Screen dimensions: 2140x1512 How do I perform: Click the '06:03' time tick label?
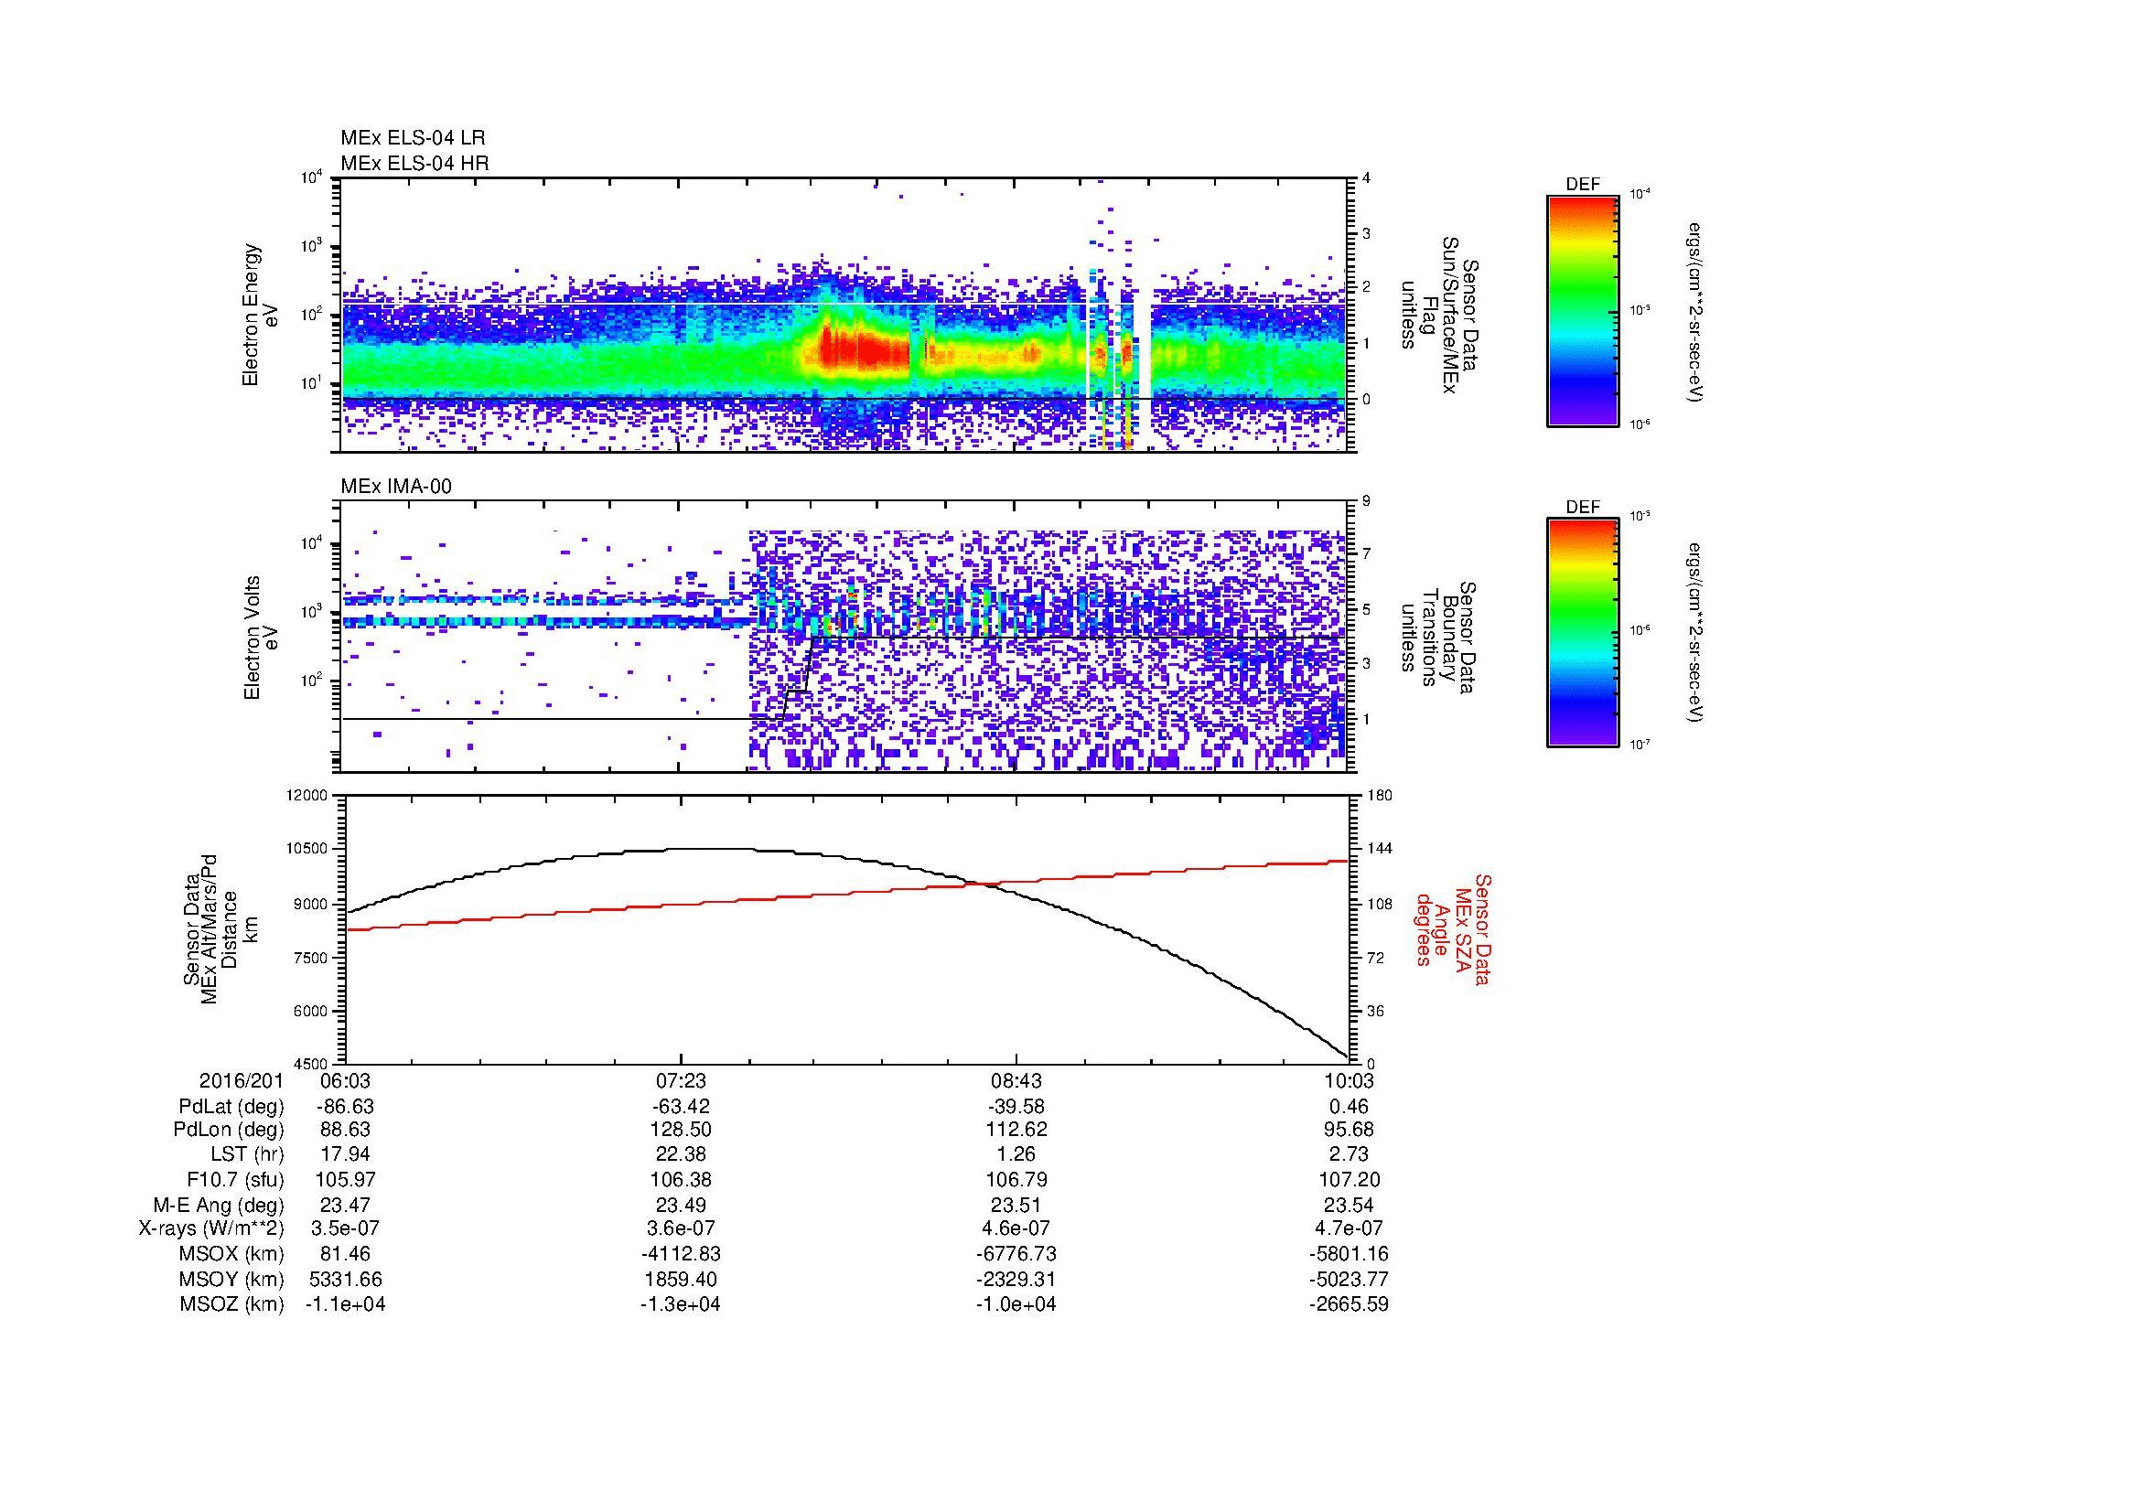[345, 1080]
